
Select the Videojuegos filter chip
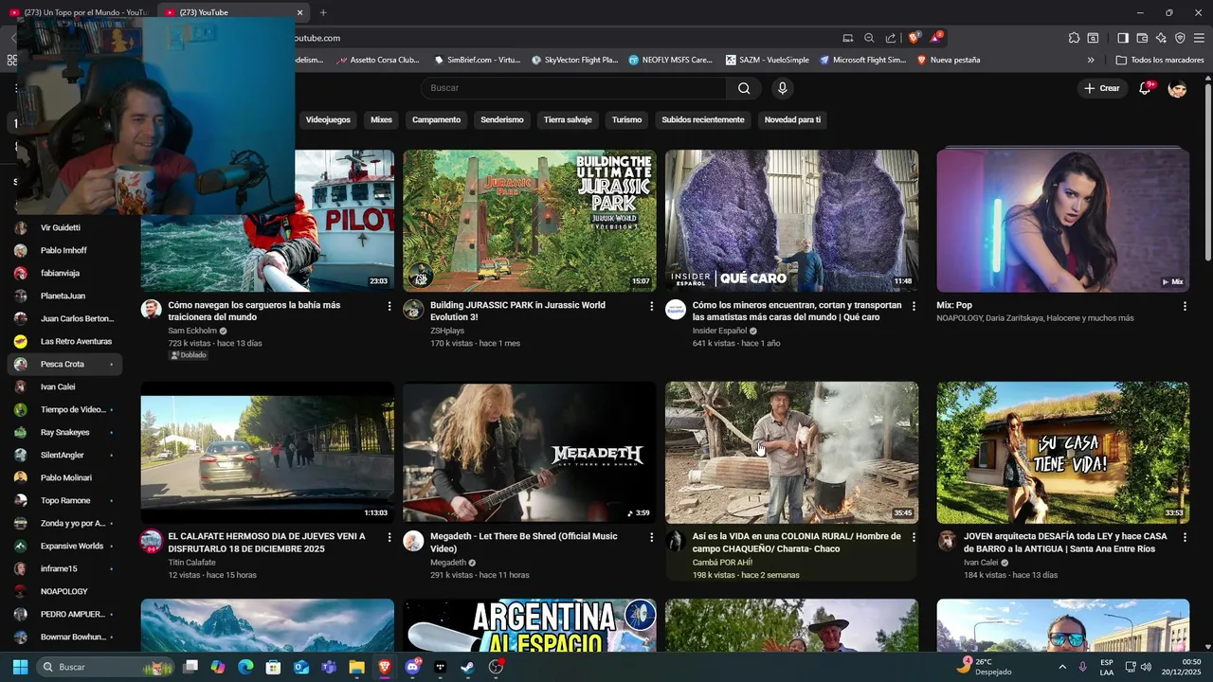pos(328,120)
